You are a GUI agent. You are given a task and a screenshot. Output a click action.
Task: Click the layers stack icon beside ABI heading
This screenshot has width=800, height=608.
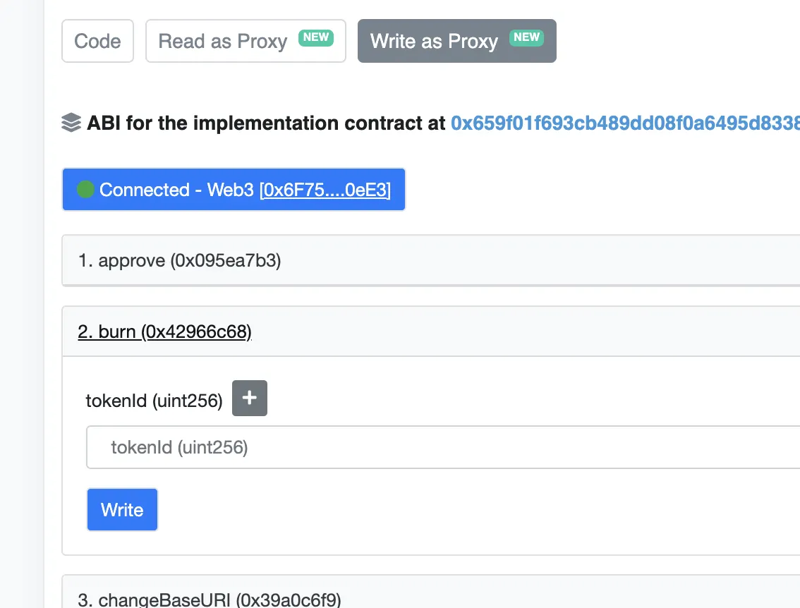pyautogui.click(x=71, y=123)
